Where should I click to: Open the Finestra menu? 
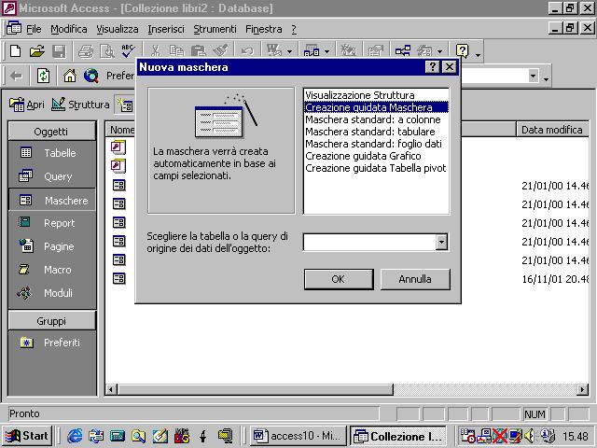click(x=263, y=29)
